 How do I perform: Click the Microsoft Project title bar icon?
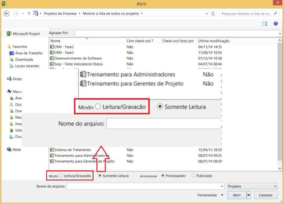pyautogui.click(x=4, y=4)
